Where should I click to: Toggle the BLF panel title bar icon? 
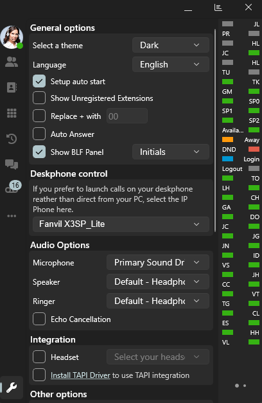click(218, 8)
